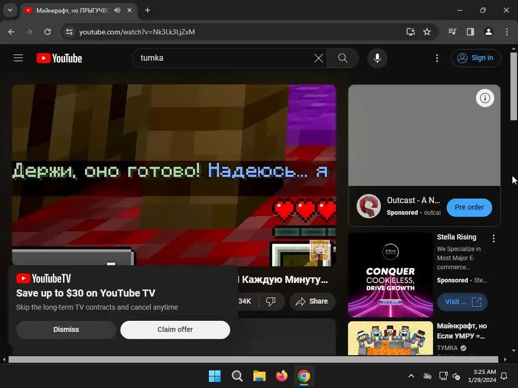518x388 pixels.
Task: Click the Pre order button
Action: pos(469,207)
